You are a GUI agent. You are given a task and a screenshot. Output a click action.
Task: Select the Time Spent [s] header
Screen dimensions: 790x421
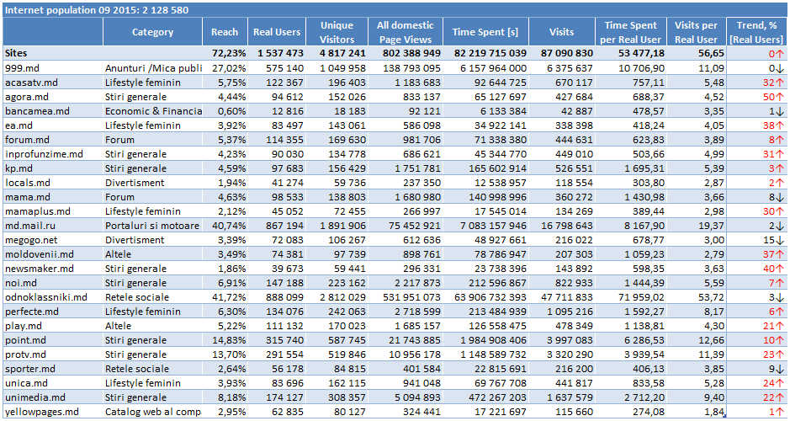tap(486, 32)
